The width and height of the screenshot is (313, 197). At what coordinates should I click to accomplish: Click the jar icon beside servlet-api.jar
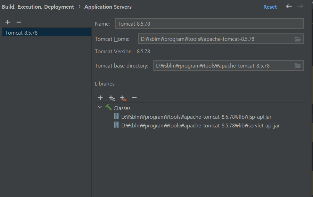[116, 125]
